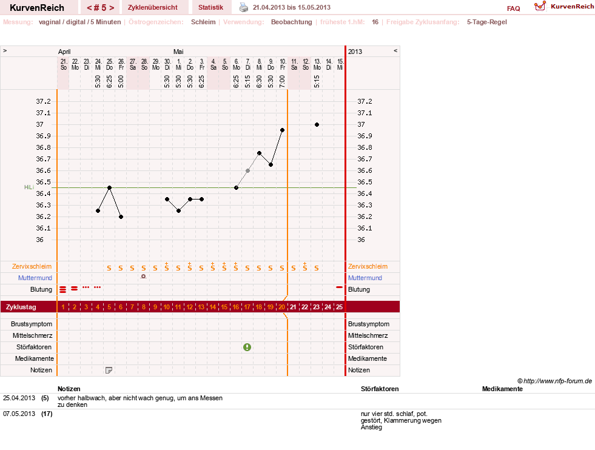The height and width of the screenshot is (450, 595).
Task: Select the temperature point at 37 on May 13
Action: coord(317,124)
